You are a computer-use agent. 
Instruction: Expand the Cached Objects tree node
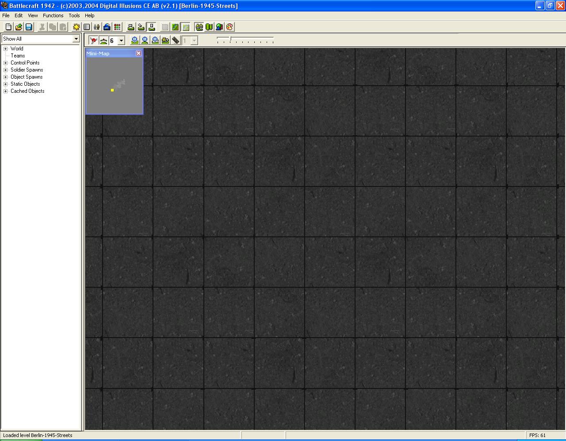pos(6,91)
